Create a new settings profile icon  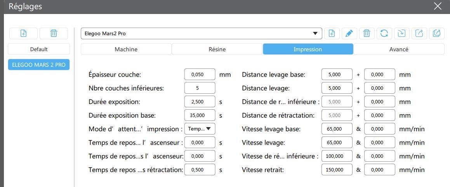[332, 33]
